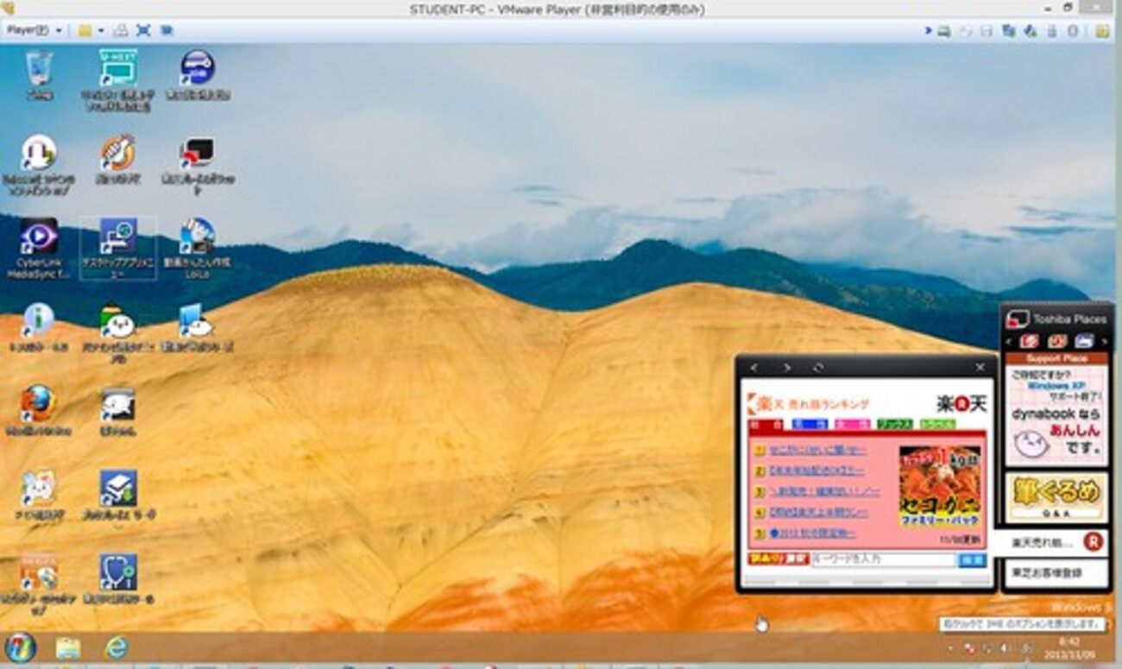Open the rank 3 item link
Image resolution: width=1122 pixels, height=669 pixels.
(824, 492)
